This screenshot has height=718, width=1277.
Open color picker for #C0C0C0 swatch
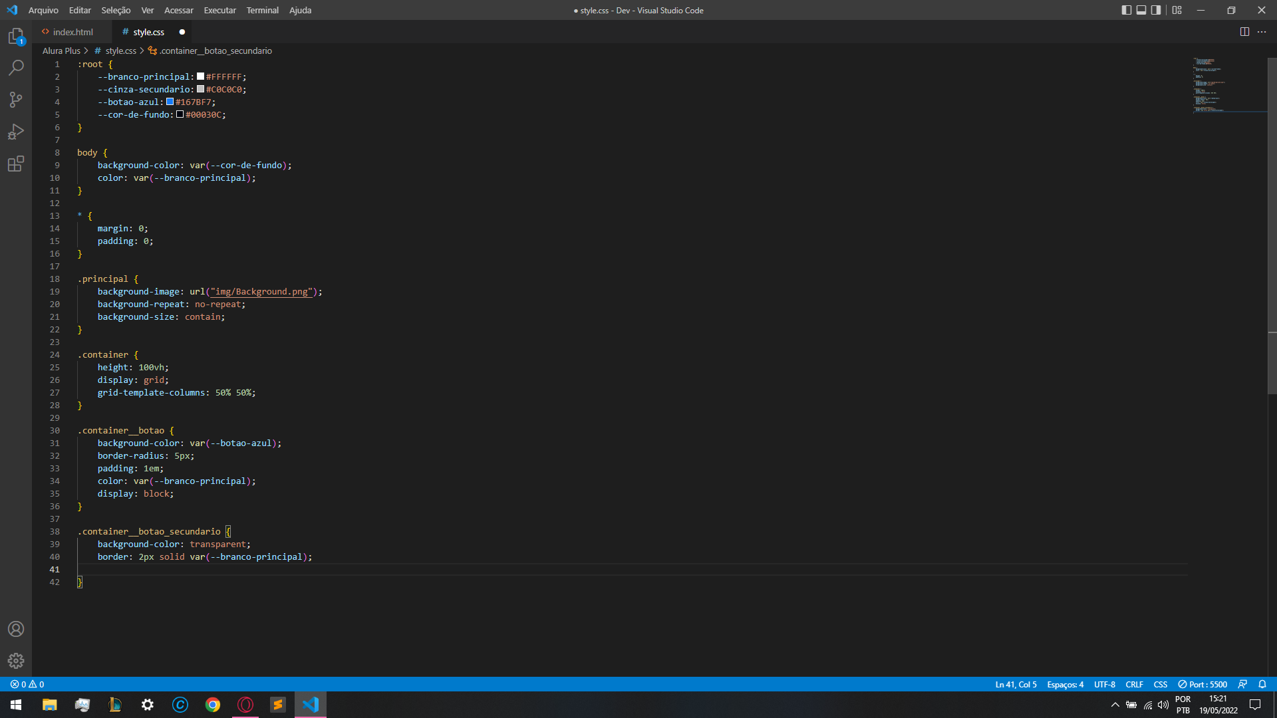(200, 89)
